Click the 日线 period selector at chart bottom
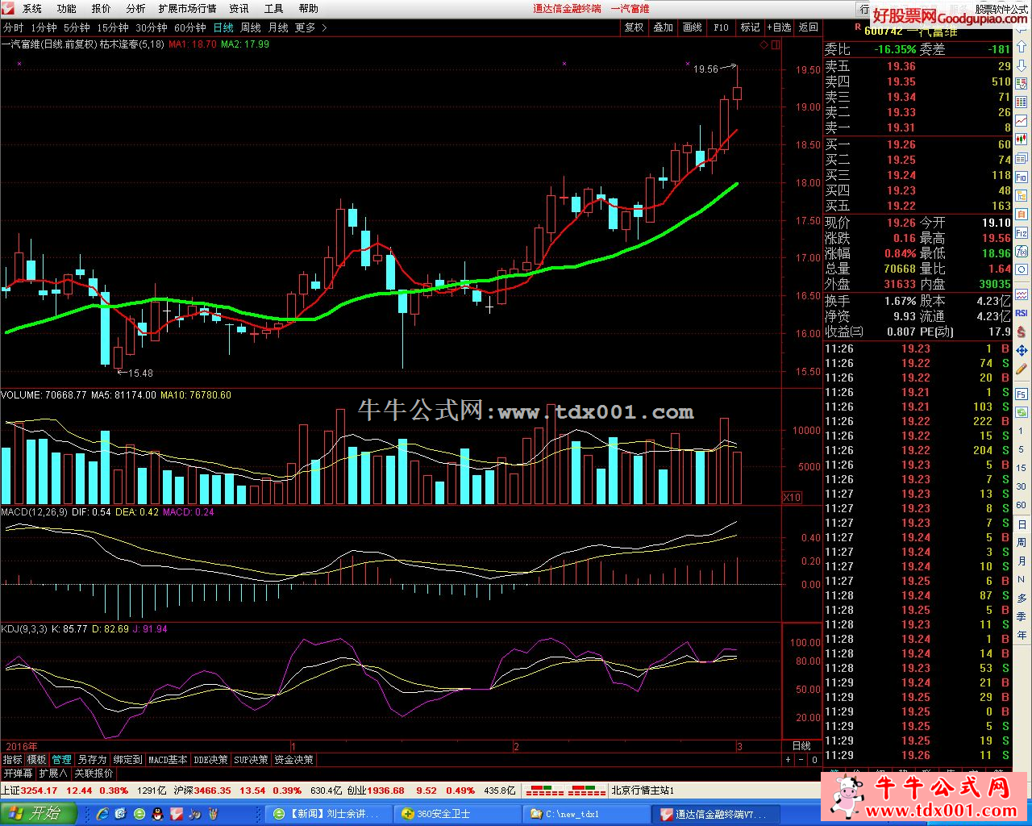The width and height of the screenshot is (1032, 826). click(x=801, y=746)
